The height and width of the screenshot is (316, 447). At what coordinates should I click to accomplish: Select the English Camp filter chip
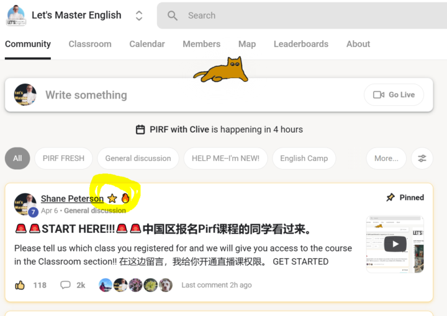pyautogui.click(x=304, y=159)
